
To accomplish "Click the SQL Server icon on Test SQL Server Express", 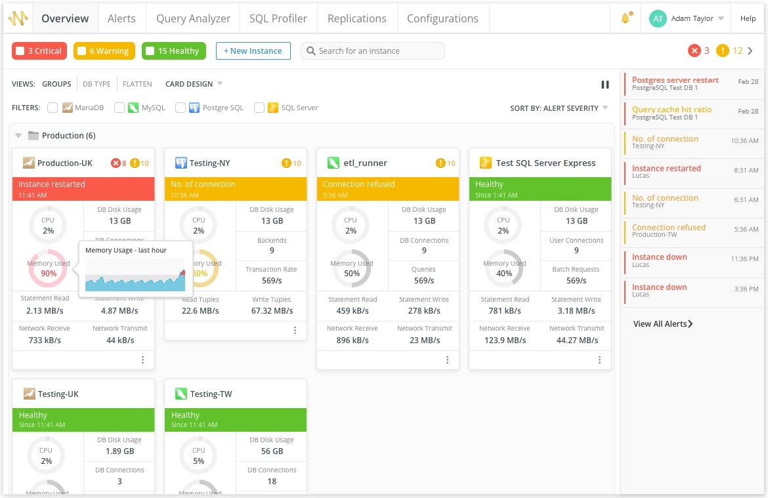I will (x=485, y=163).
